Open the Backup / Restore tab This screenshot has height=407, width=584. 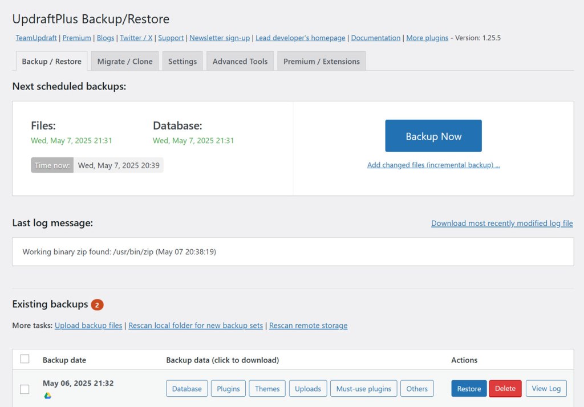(52, 62)
